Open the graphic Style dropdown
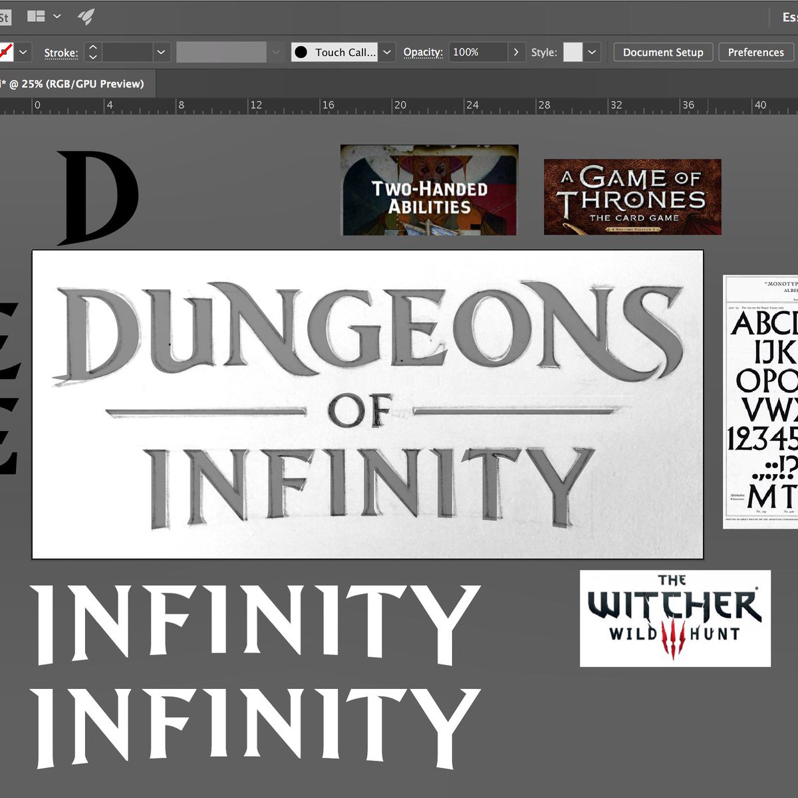 pyautogui.click(x=592, y=52)
